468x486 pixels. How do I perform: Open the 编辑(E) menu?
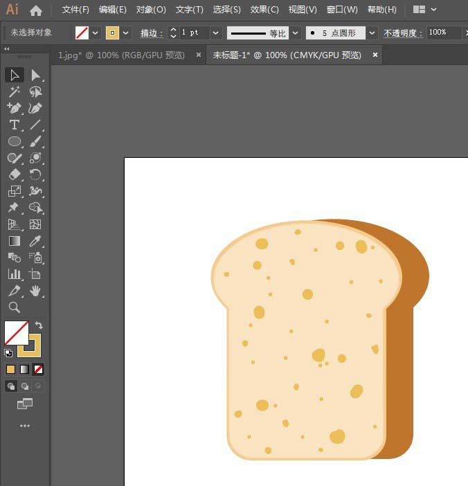coord(113,10)
